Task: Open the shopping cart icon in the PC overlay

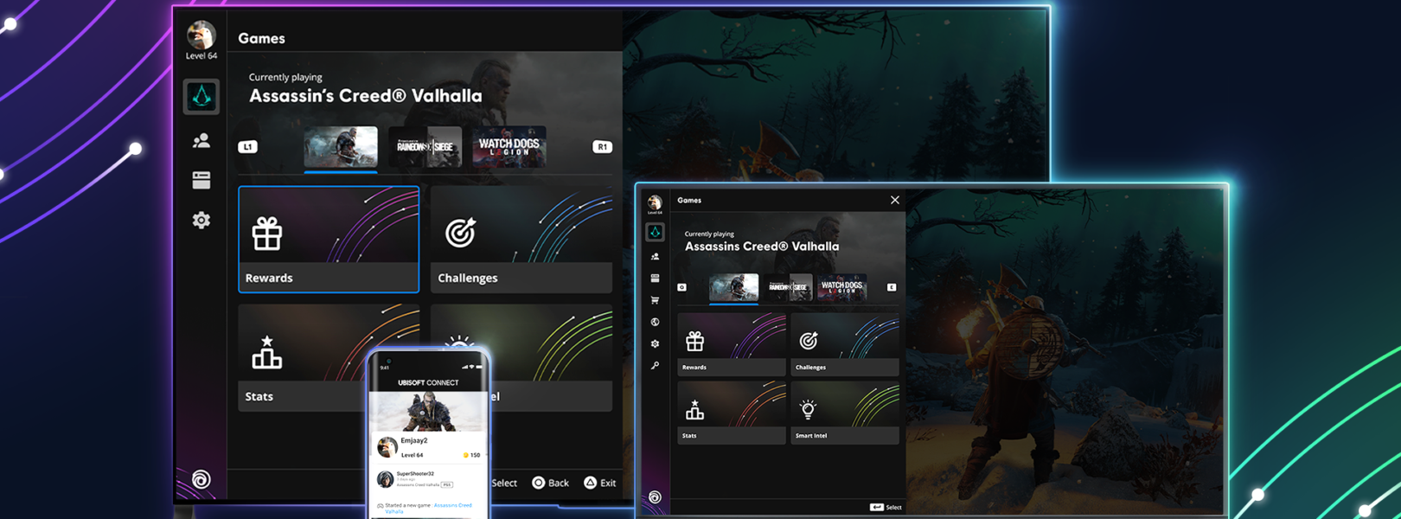Action: (x=655, y=300)
